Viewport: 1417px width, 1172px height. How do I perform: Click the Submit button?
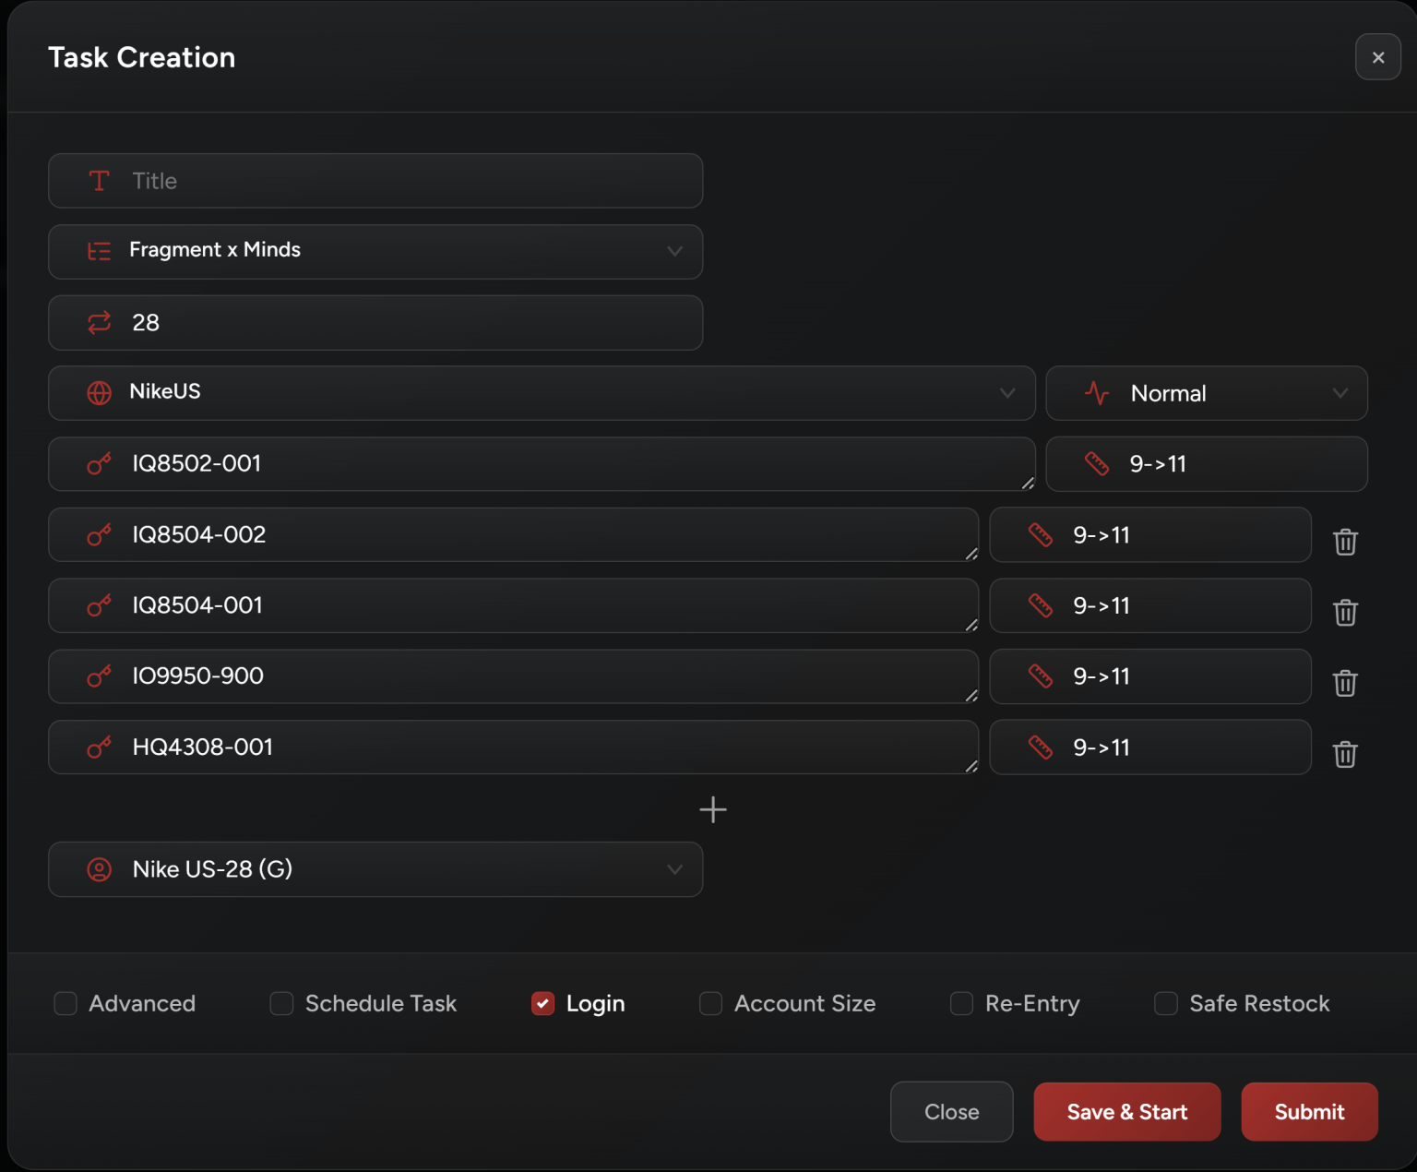[1308, 1112]
